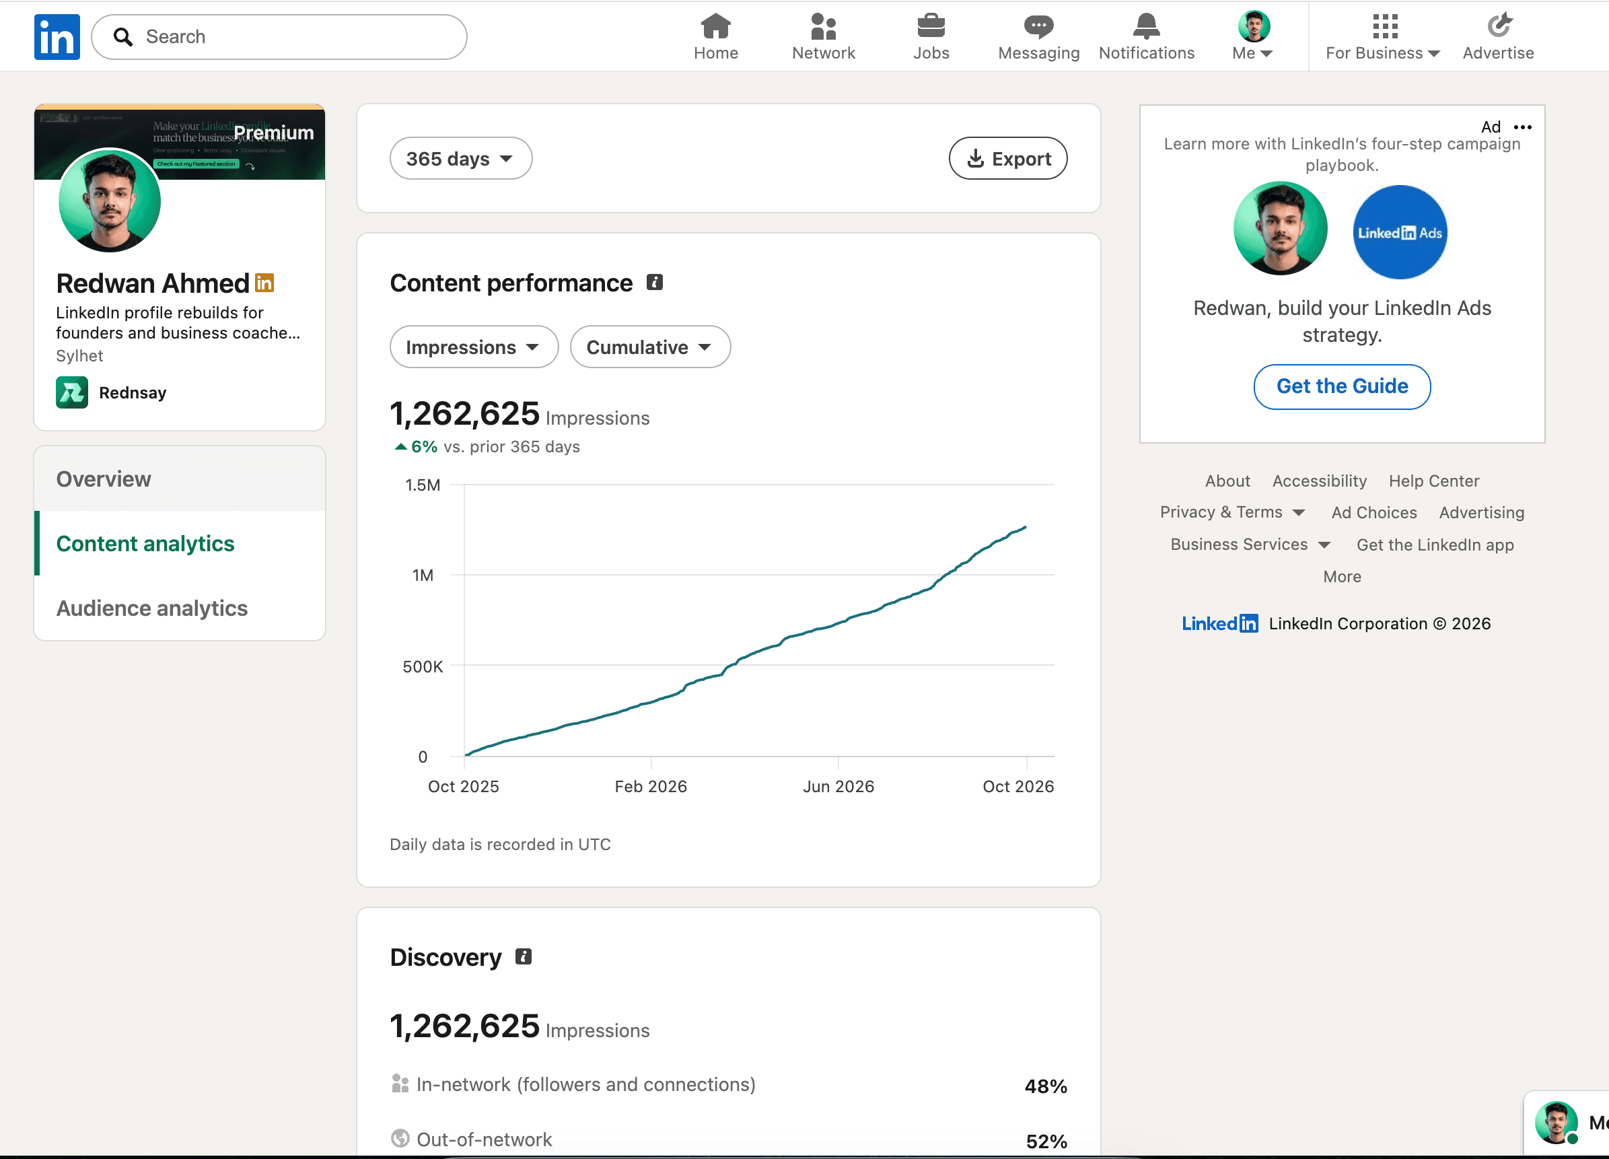
Task: Expand Privacy & Terms footer menu
Action: 1232,512
